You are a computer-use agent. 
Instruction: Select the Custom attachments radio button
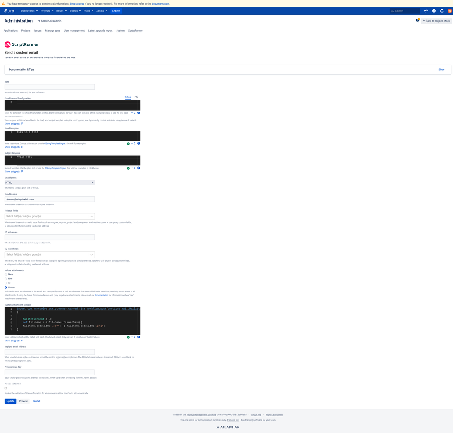click(6, 287)
